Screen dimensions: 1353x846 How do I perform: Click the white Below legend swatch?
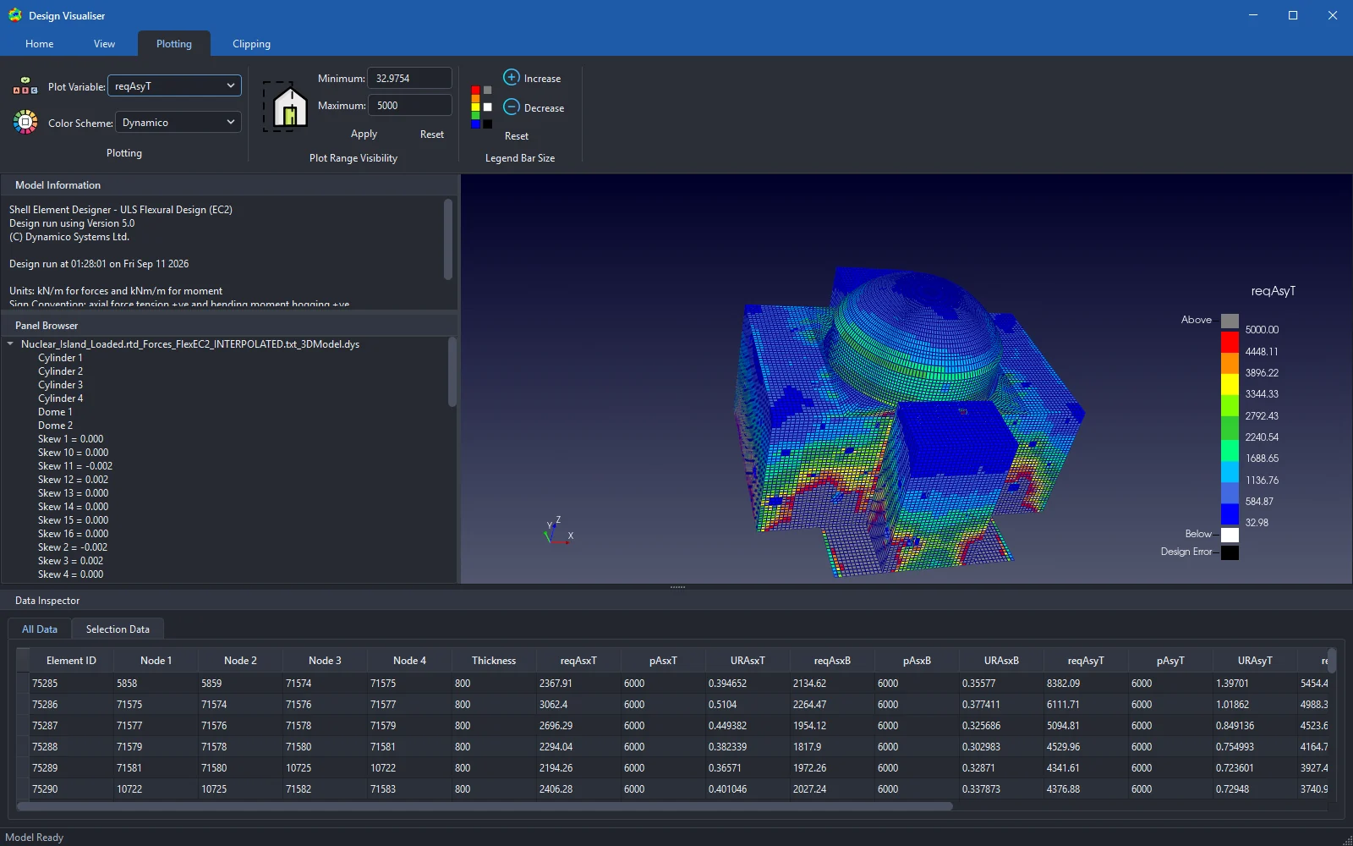coord(1230,535)
